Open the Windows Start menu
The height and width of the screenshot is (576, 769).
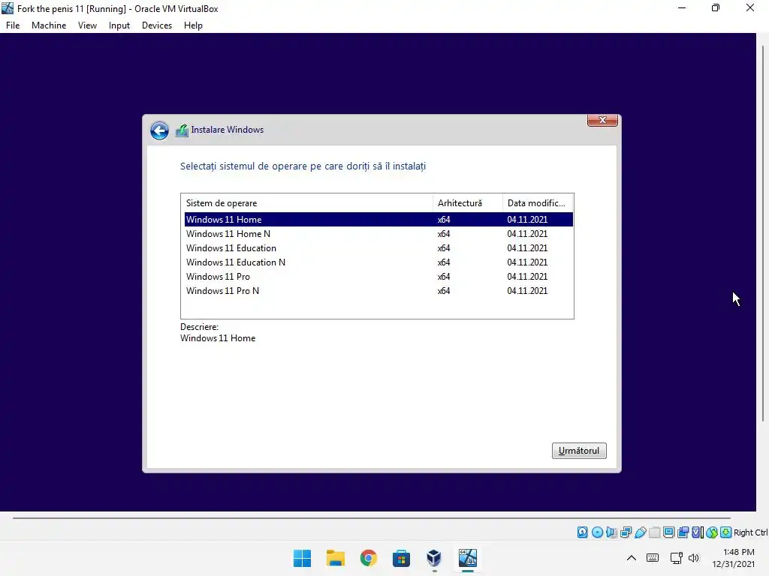tap(302, 558)
